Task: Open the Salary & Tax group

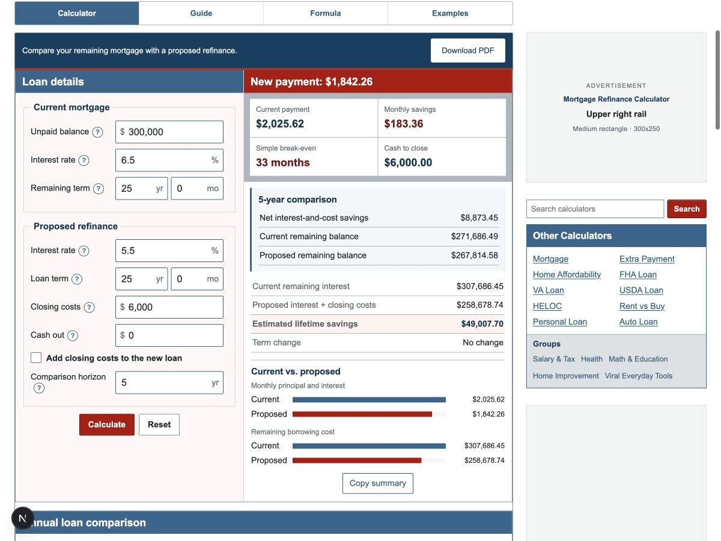Action: pos(554,359)
